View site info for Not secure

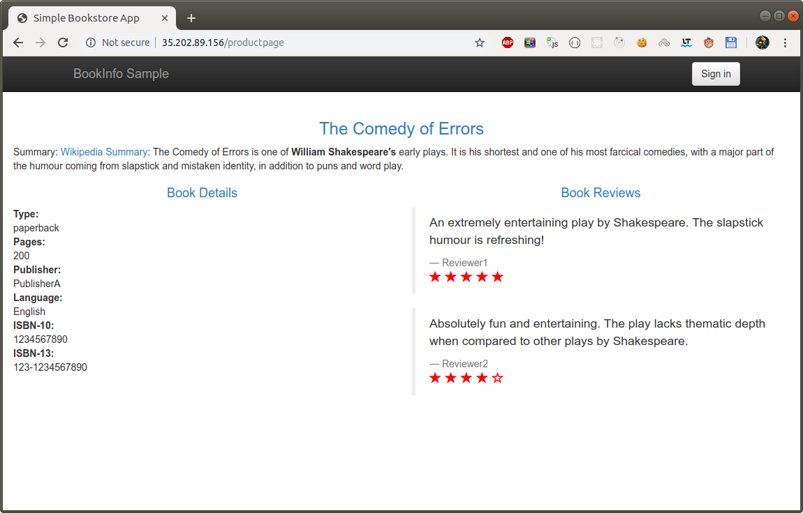click(x=118, y=43)
